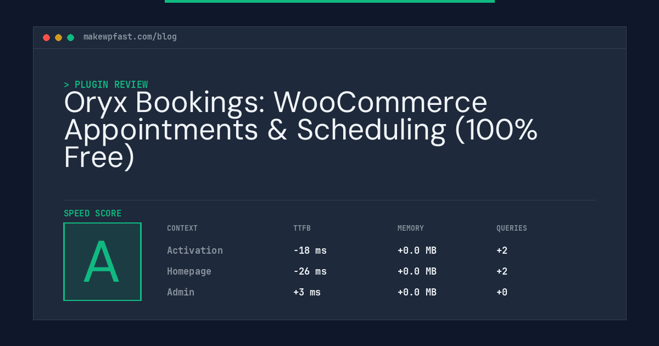Click Activation row memory '+0.0 MB'

click(417, 250)
